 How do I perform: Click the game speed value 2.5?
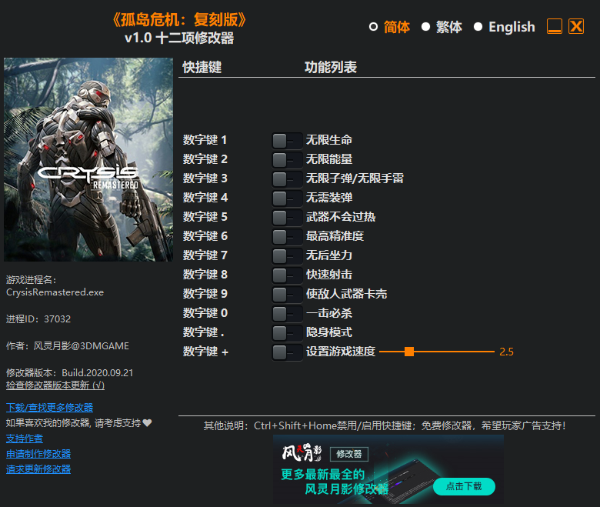pyautogui.click(x=506, y=352)
